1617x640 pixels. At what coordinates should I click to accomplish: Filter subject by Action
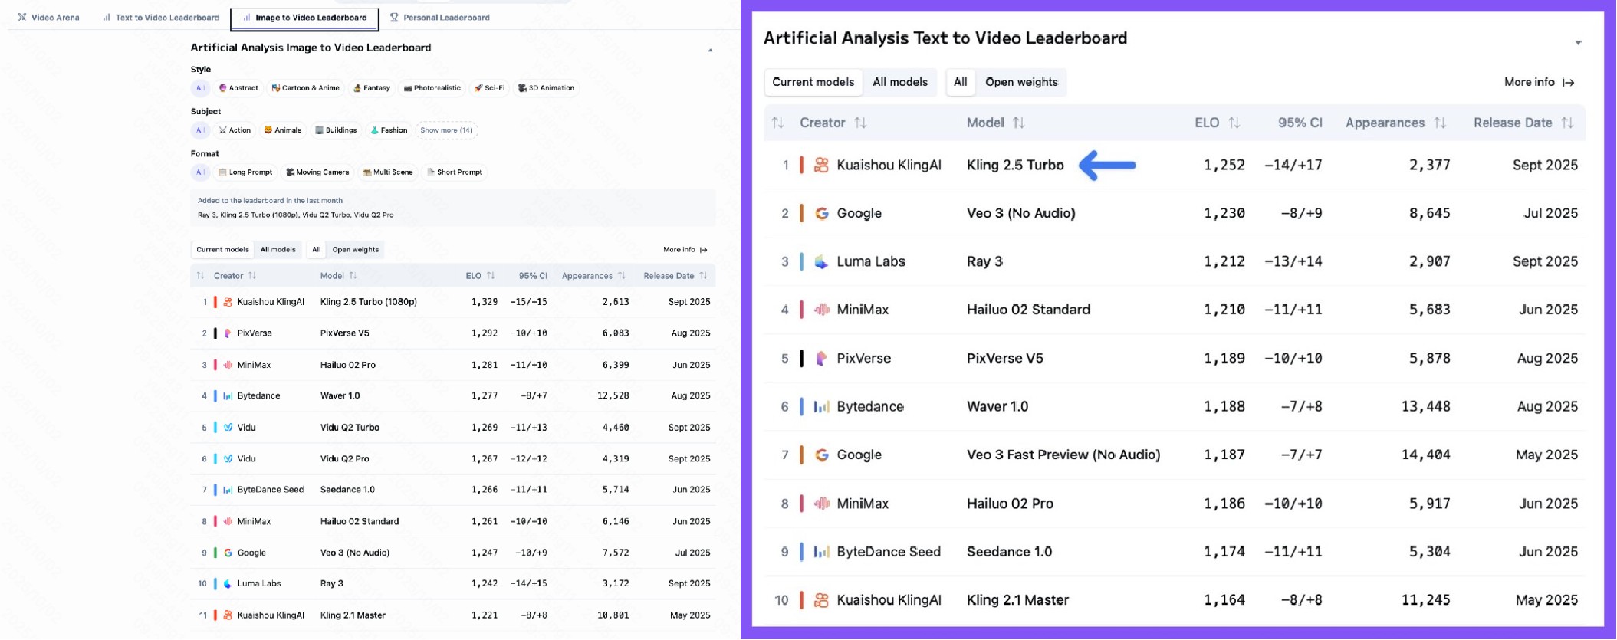pos(235,130)
